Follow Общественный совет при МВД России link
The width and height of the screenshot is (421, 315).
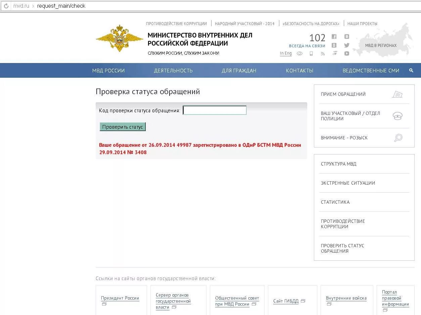click(237, 301)
